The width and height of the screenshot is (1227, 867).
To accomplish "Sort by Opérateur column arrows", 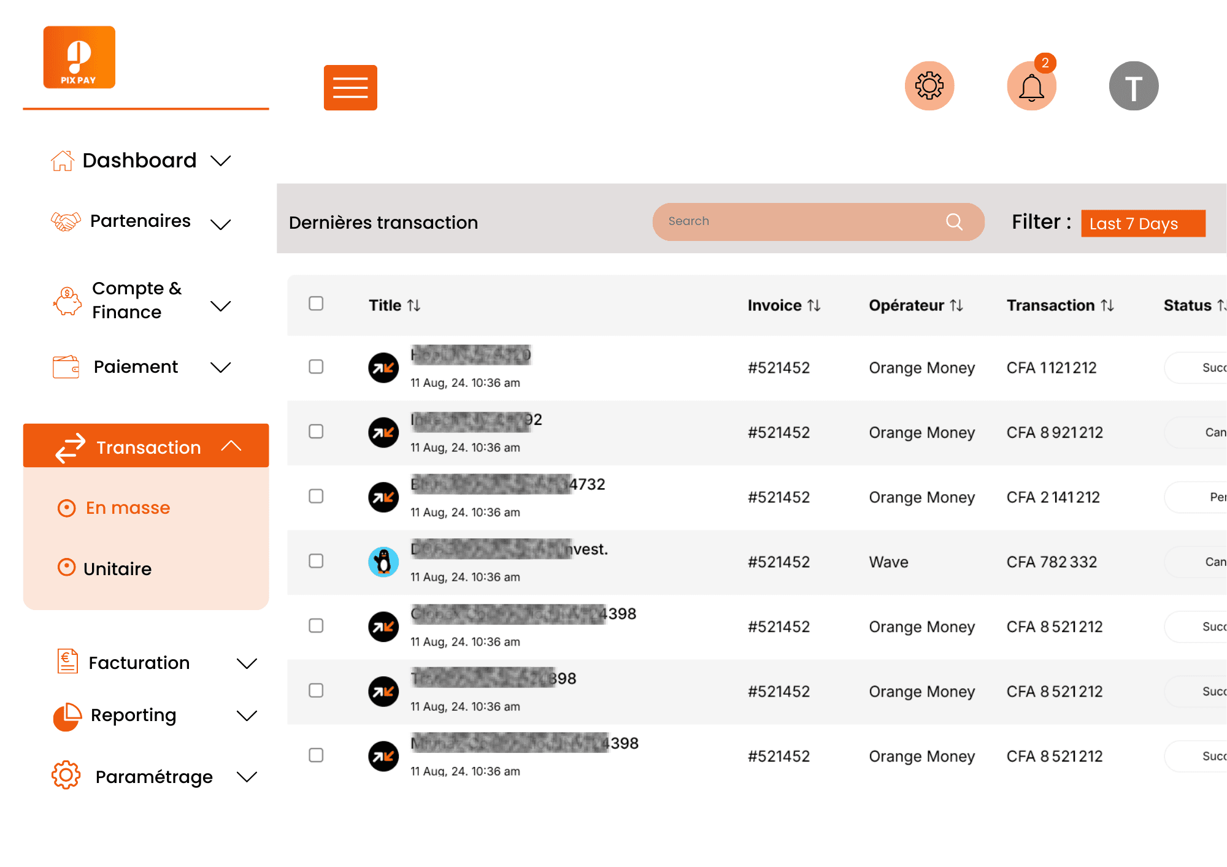I will tap(956, 305).
